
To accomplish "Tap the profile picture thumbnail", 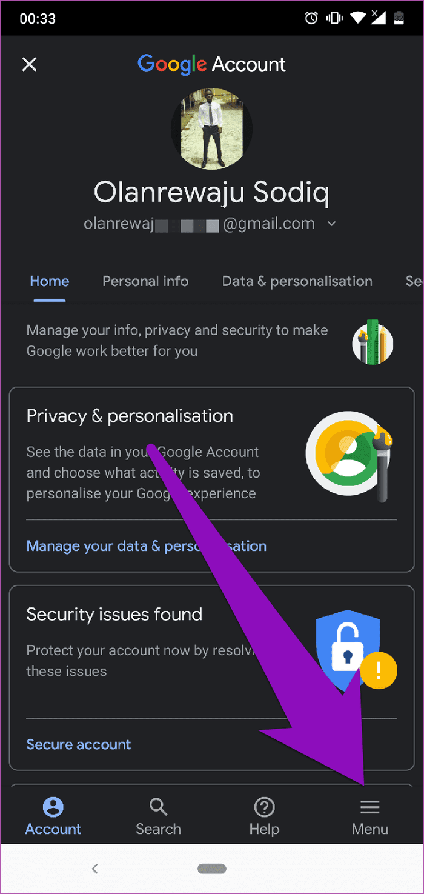I will click(212, 128).
